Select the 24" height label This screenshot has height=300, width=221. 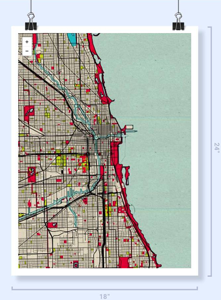pos(217,148)
